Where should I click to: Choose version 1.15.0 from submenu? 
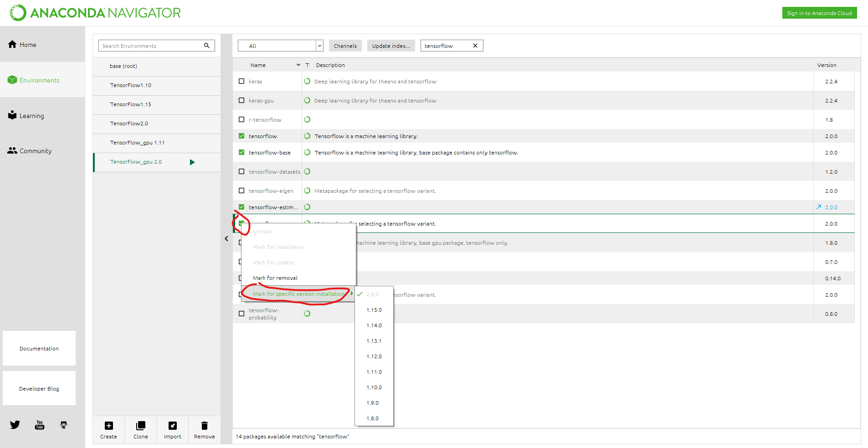pos(374,310)
